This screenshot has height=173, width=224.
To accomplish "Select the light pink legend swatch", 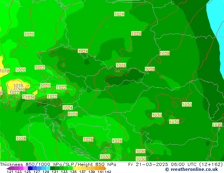I will pyautogui.click(x=26, y=168).
